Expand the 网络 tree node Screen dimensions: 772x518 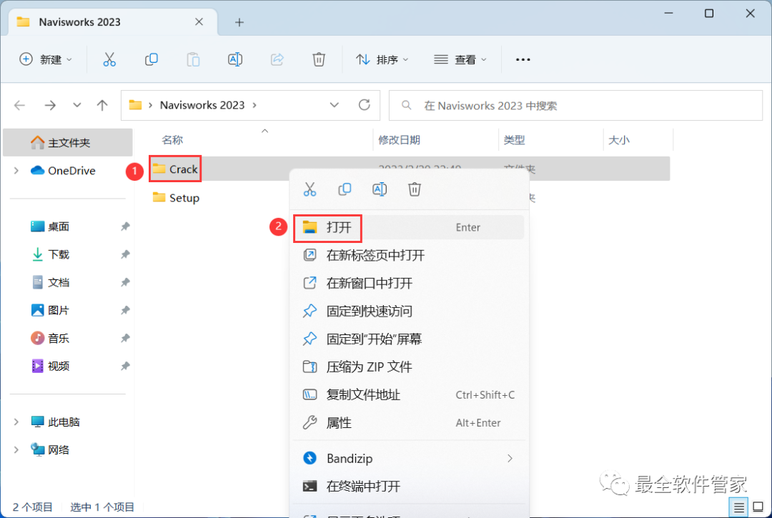(16, 449)
